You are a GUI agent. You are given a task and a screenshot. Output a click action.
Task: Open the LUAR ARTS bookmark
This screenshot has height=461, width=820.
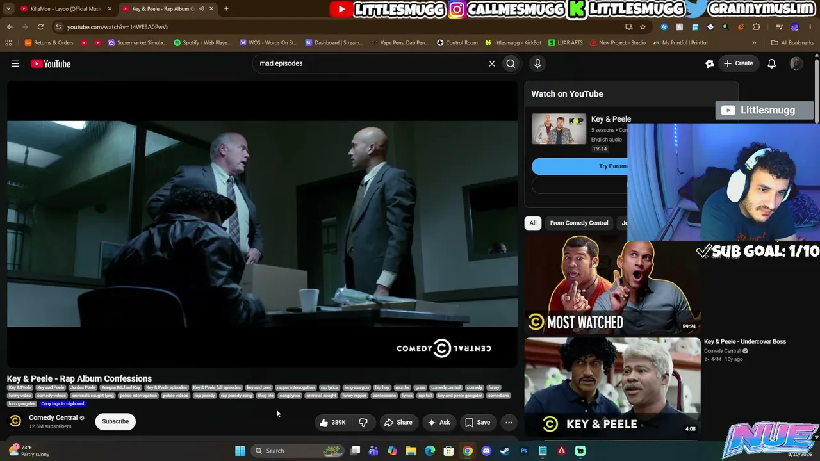[x=565, y=42]
